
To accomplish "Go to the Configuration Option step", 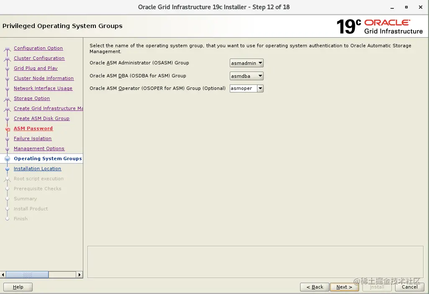I will [x=39, y=48].
